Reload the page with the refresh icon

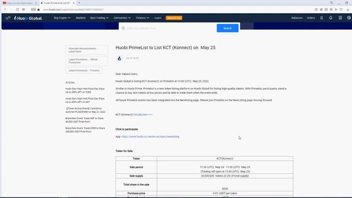(x=17, y=9)
